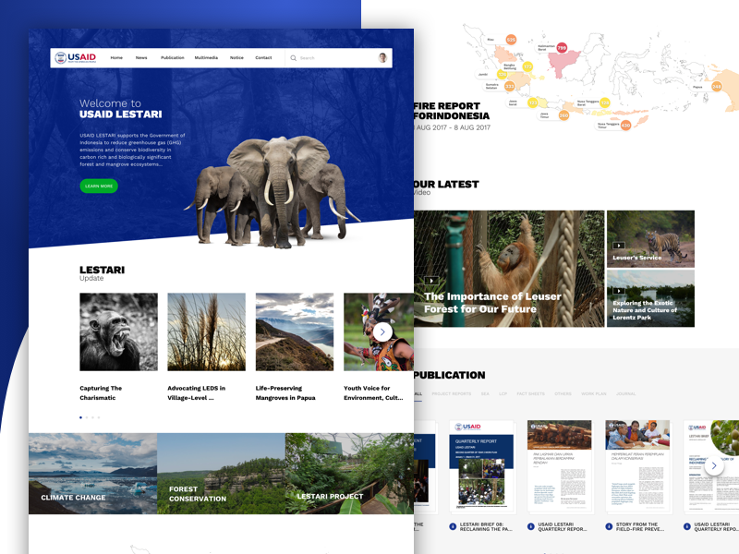Select the WORK PLAN publication tab
The height and width of the screenshot is (554, 739).
pyautogui.click(x=593, y=393)
